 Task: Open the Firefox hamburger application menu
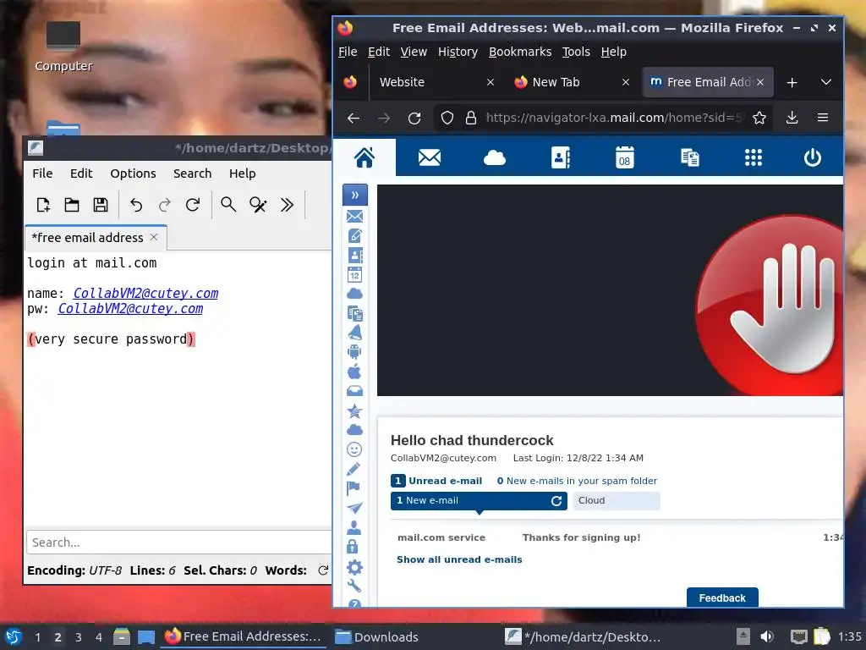(x=822, y=118)
